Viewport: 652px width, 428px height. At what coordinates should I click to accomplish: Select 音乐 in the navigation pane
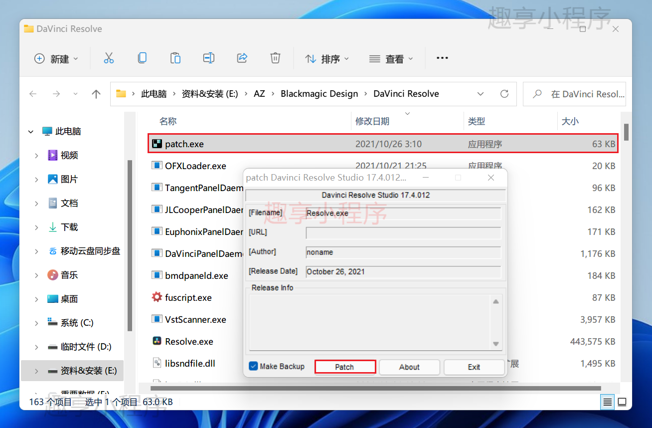69,275
